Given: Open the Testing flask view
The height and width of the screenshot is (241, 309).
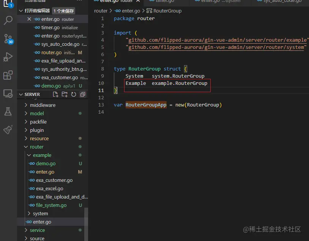Looking at the screenshot, I should pos(8,111).
